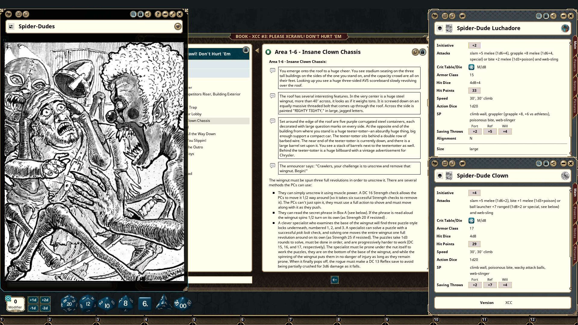Click the +1d dice modifier button

tap(33, 300)
